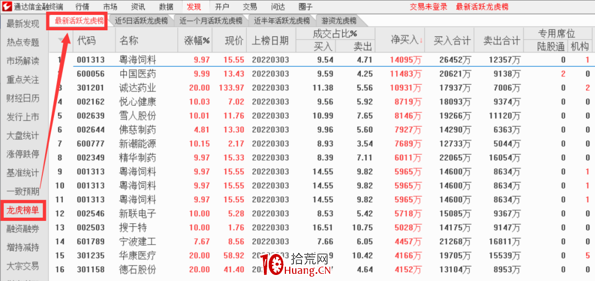
Task: Sort by the 涨幅% column header
Action: (x=197, y=40)
